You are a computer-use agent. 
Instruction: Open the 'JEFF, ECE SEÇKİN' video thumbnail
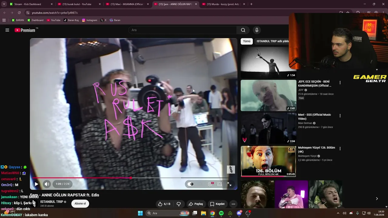pos(268,95)
